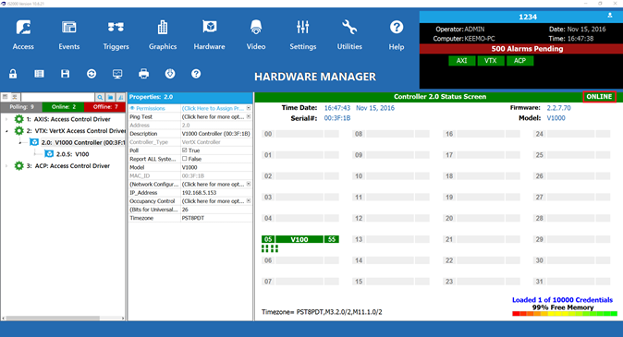Click the Timezone value PST8PDT in properties
This screenshot has height=337, width=623.
[193, 218]
